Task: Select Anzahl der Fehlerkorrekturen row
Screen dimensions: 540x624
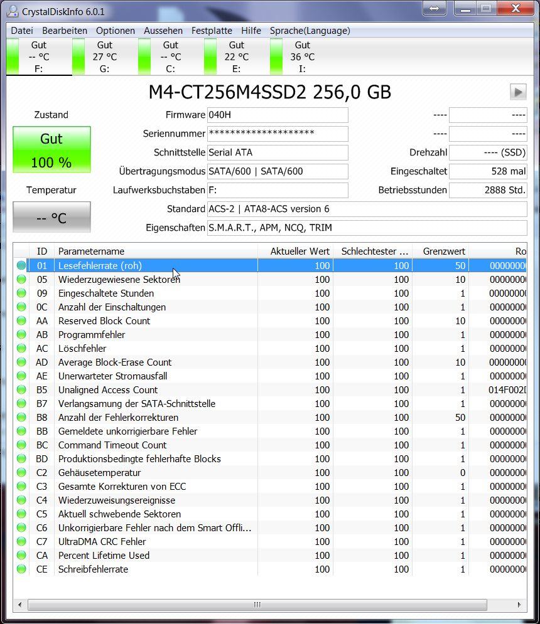Action: [x=270, y=418]
